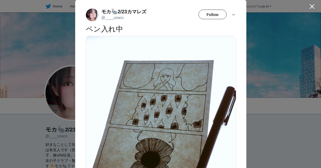Open the @____usaco handle below profile name
Screen dimensions: 321x168
tap(56, 136)
